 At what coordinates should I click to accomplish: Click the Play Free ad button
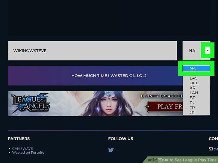[x=165, y=107]
